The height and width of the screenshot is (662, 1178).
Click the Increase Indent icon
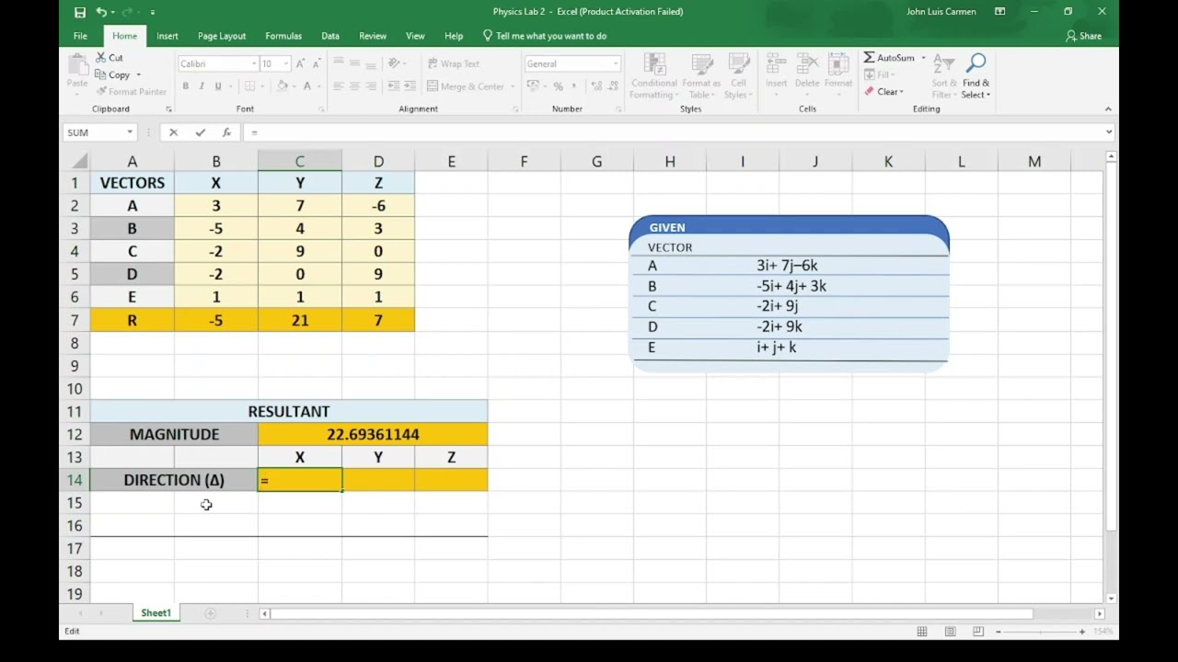click(x=411, y=86)
